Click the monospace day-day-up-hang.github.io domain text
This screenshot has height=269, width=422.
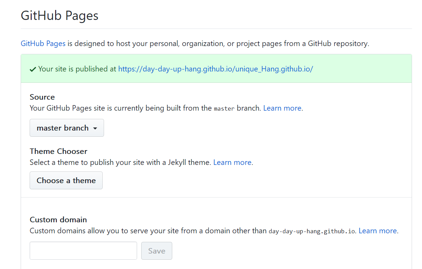pos(311,231)
